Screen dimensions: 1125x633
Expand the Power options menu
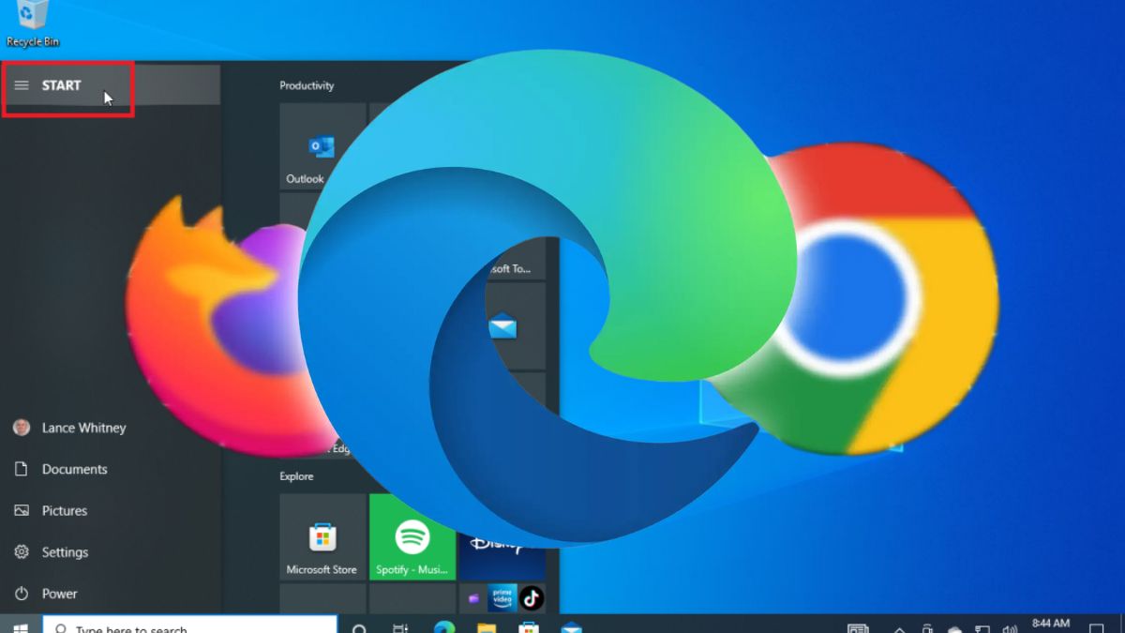pyautogui.click(x=59, y=594)
